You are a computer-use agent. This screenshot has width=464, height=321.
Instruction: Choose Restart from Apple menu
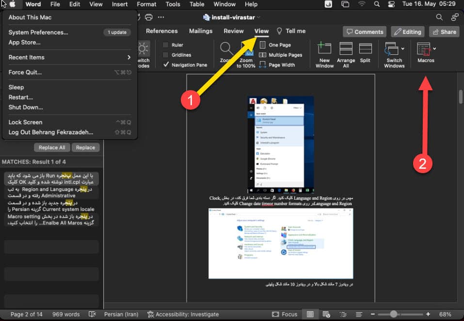tap(69, 97)
